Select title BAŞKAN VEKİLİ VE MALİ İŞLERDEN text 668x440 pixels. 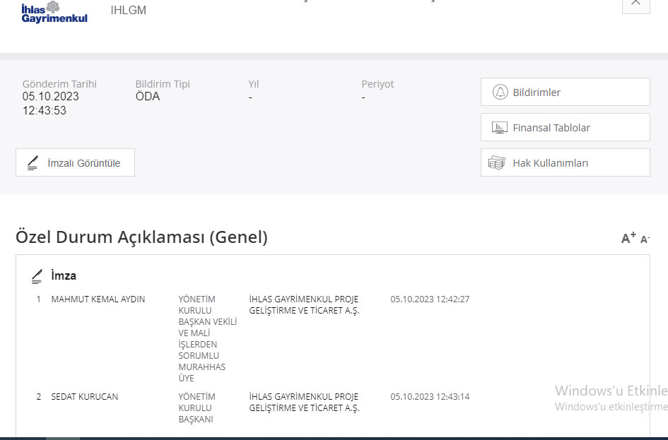tap(208, 333)
